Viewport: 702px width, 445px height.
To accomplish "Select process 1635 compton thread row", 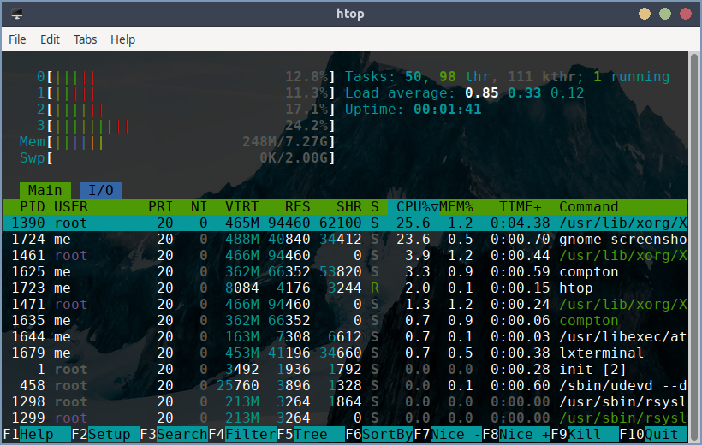I will (x=345, y=321).
